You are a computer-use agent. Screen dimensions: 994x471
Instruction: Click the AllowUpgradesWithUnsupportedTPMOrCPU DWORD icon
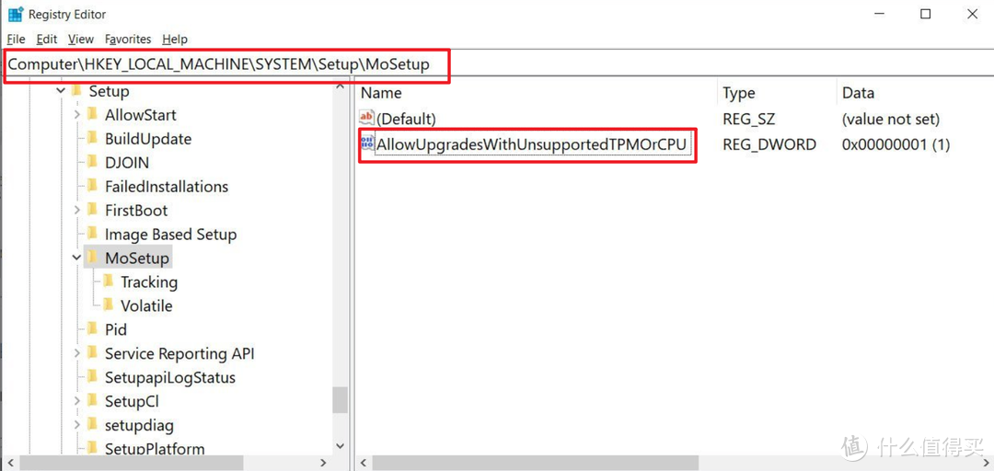coord(367,144)
